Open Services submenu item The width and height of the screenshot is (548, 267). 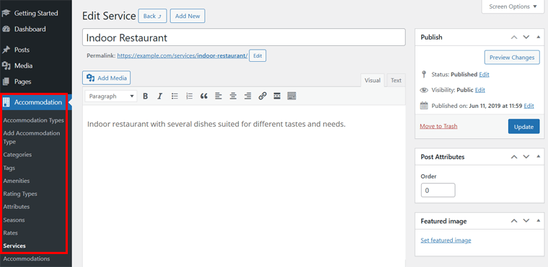click(14, 245)
